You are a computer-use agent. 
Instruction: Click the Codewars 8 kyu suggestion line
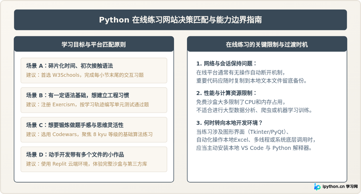pos(89,134)
